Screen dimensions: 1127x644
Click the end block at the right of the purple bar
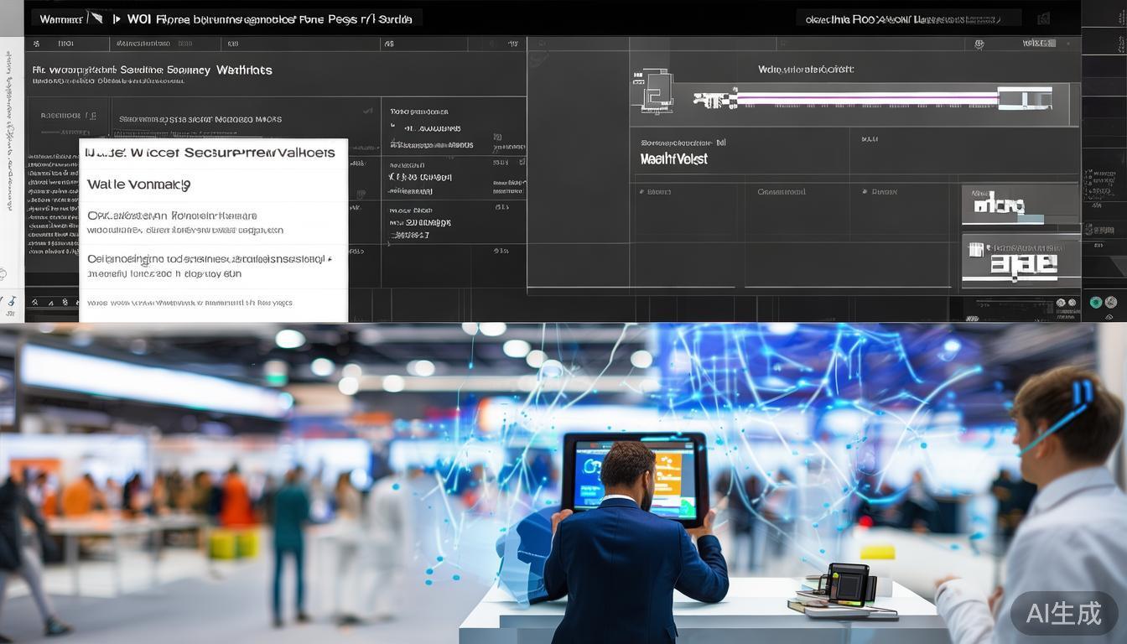click(x=1025, y=99)
